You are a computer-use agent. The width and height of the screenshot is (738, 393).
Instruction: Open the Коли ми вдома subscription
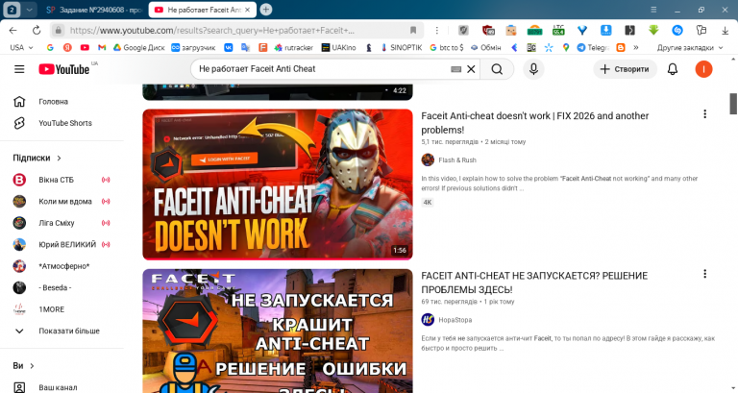(63, 202)
